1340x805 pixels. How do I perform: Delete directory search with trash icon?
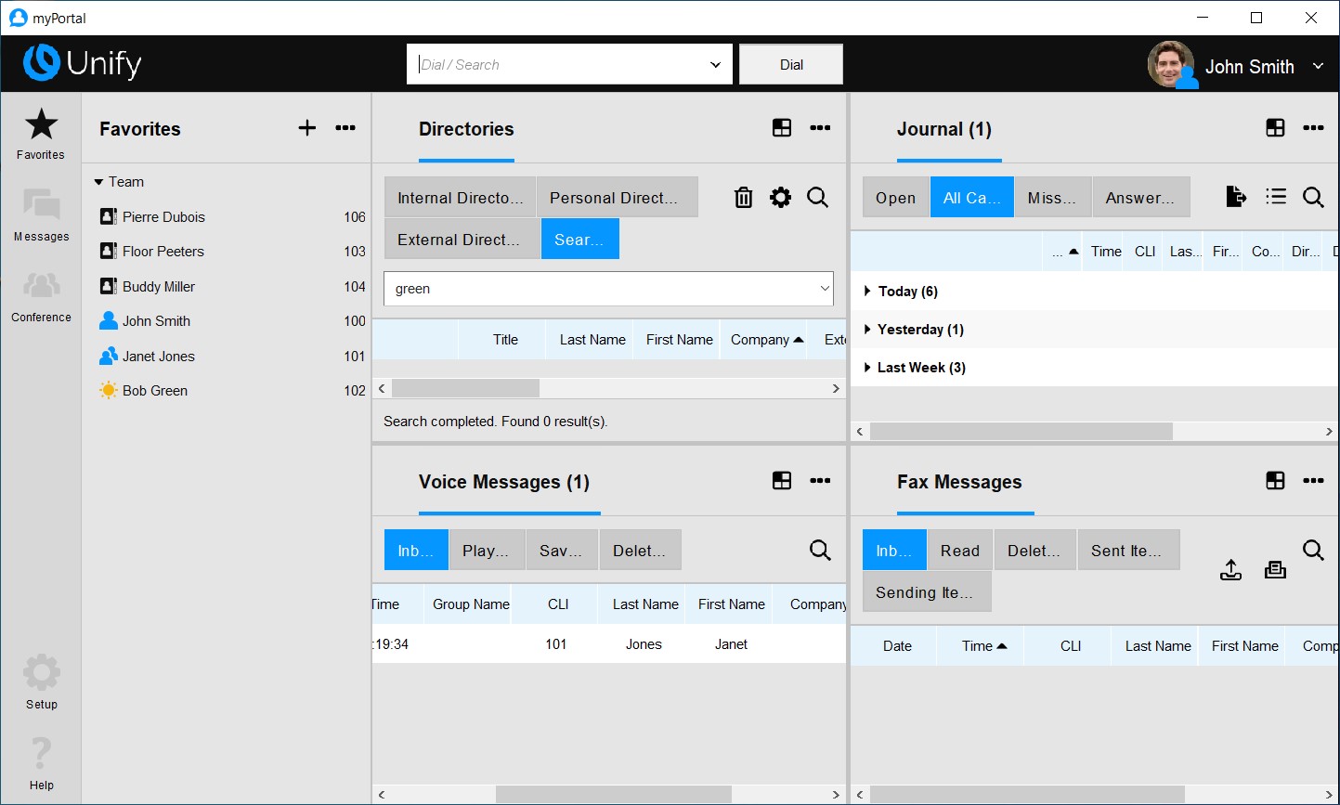[x=743, y=197]
